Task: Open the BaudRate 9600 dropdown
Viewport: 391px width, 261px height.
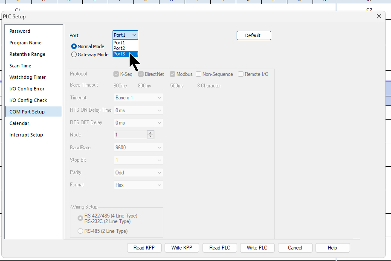Action: click(139, 148)
